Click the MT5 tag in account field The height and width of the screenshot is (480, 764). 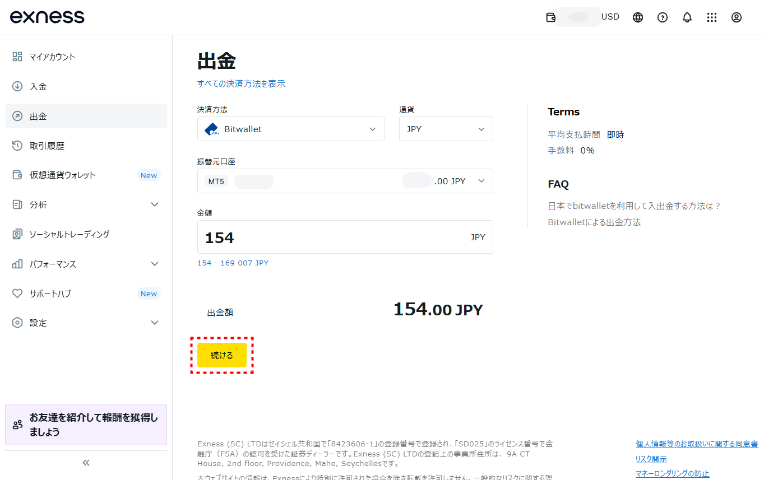(x=216, y=181)
